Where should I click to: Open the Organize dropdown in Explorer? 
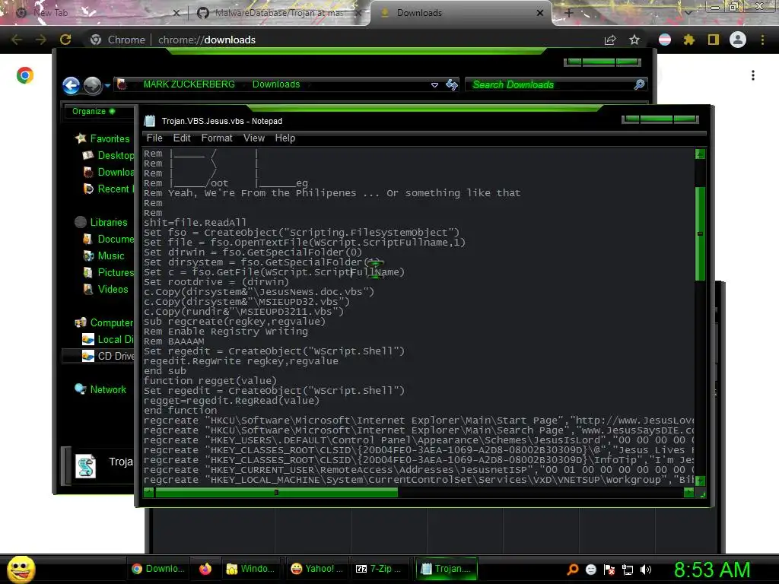tap(94, 111)
